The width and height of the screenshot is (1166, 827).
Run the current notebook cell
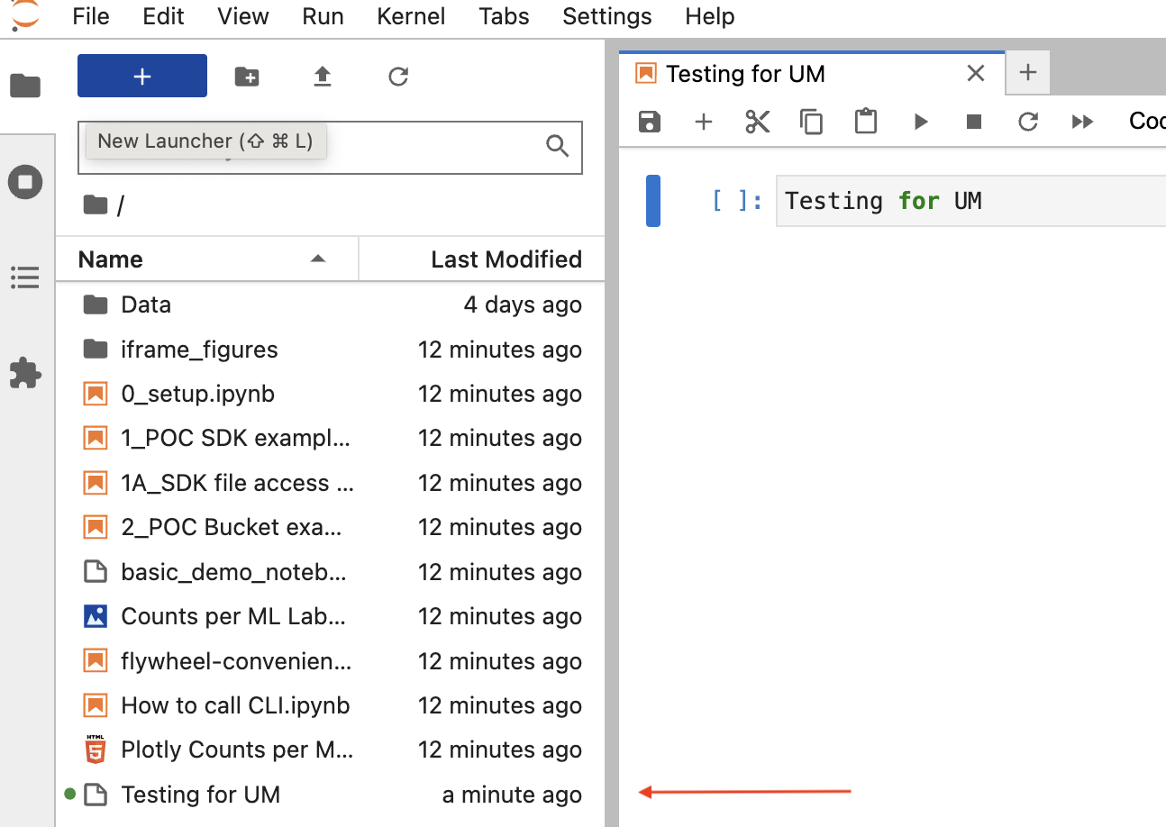point(920,122)
